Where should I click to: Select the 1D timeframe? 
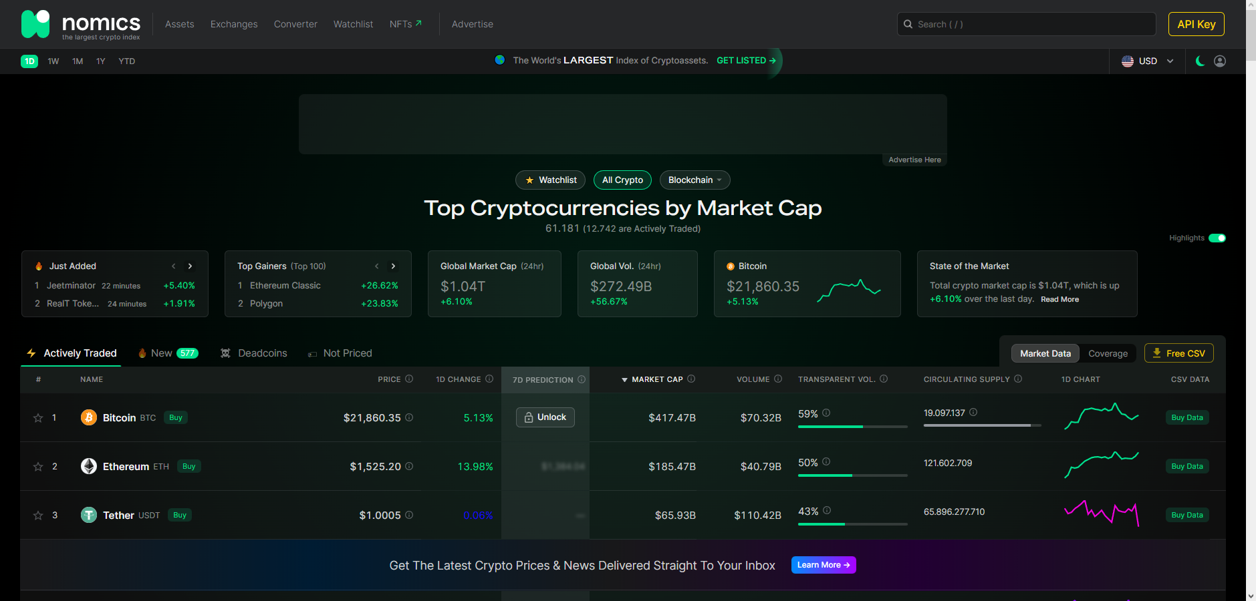pos(29,61)
